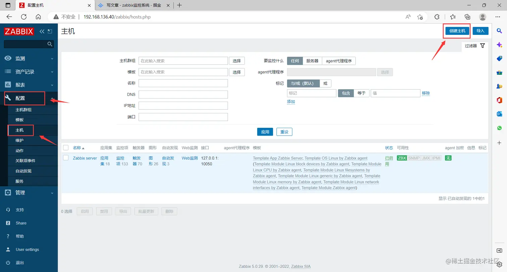Focus the IP地址 filter field

(x=183, y=106)
